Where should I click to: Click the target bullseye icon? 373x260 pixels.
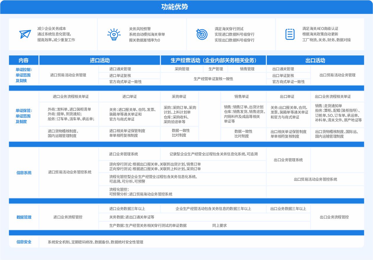[x=201, y=34]
